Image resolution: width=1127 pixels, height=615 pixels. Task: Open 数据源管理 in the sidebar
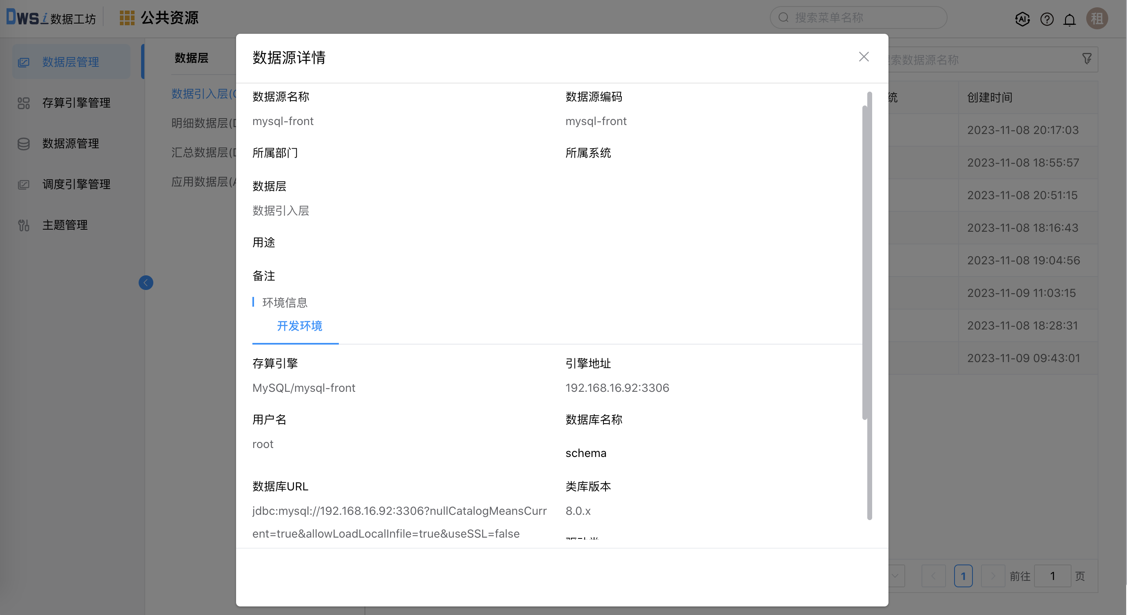pos(71,143)
